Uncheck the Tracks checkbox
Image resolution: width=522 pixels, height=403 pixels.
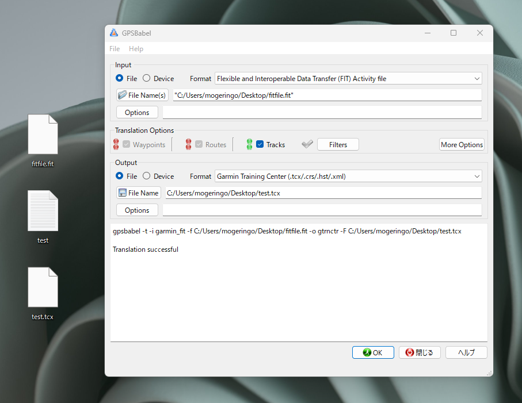(260, 144)
